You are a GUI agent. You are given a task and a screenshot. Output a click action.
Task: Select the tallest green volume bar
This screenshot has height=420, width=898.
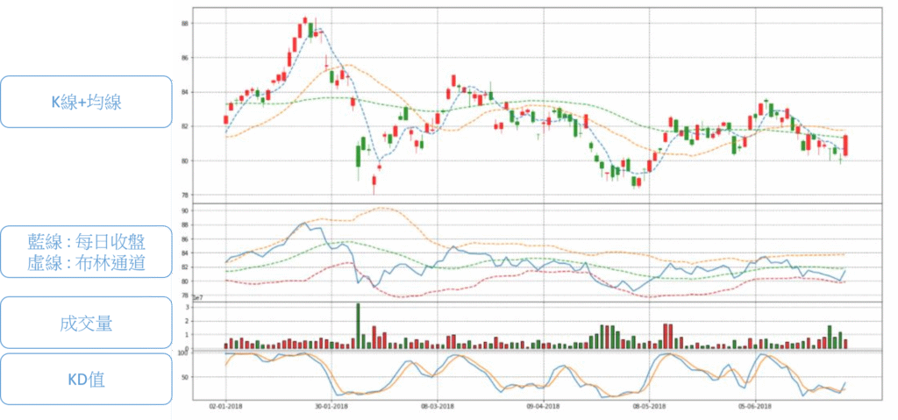(x=358, y=326)
